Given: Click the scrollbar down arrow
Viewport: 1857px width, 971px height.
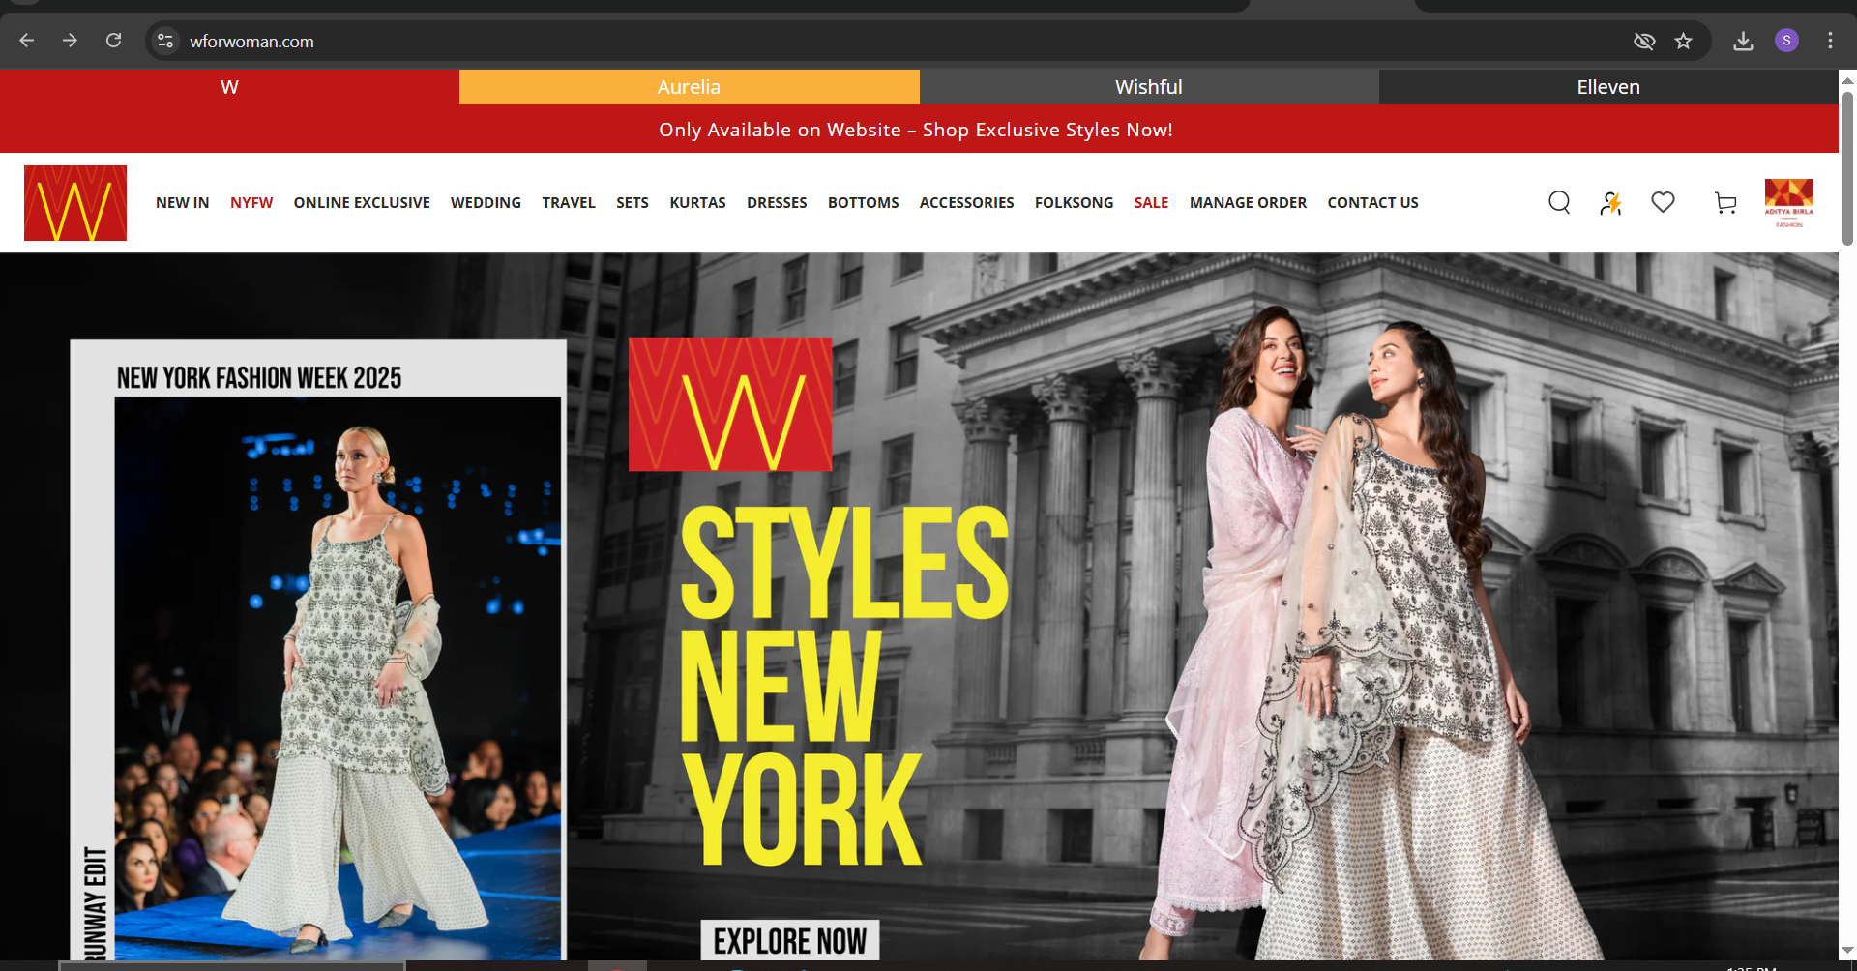Looking at the screenshot, I should (x=1847, y=951).
